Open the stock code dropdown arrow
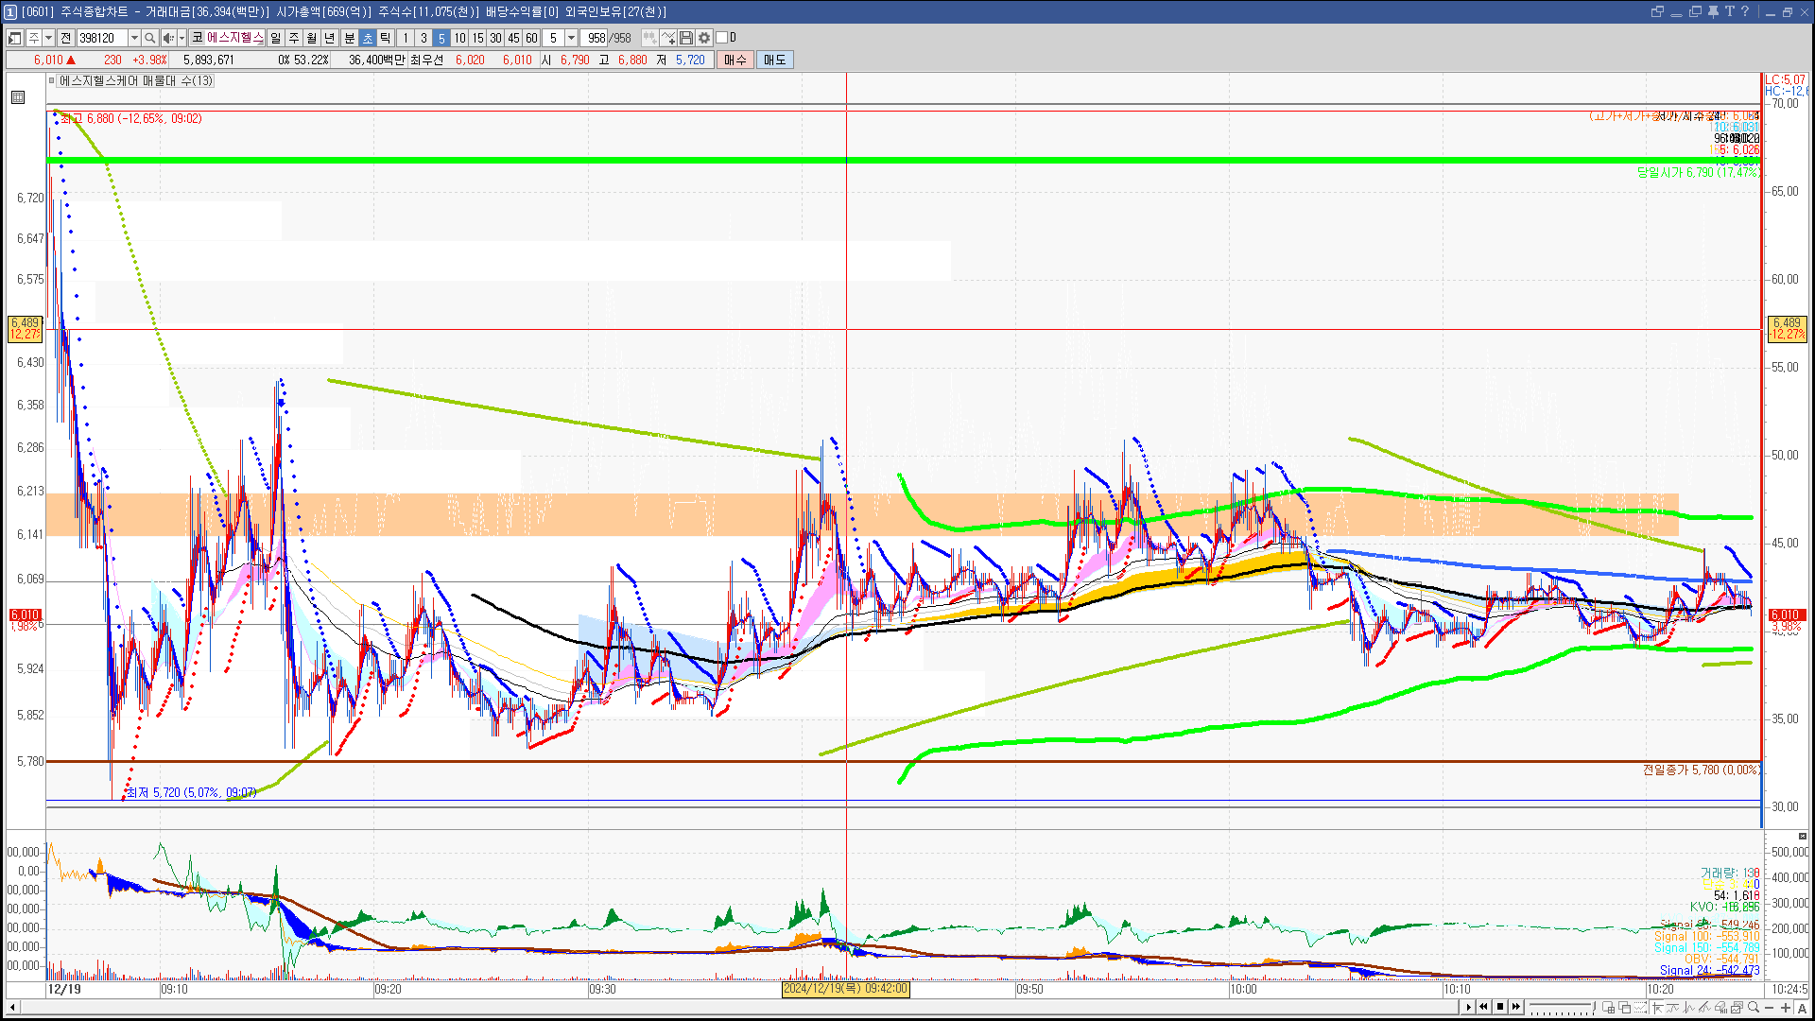Screen dimensions: 1815x1021 point(134,38)
